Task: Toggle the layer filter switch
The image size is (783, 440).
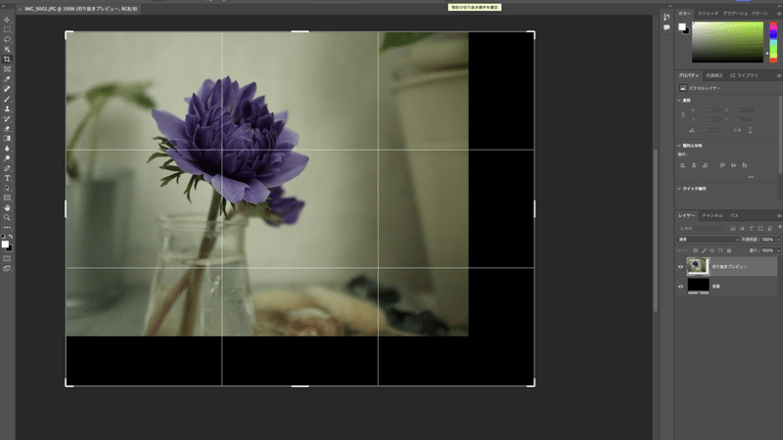Action: pos(779,228)
